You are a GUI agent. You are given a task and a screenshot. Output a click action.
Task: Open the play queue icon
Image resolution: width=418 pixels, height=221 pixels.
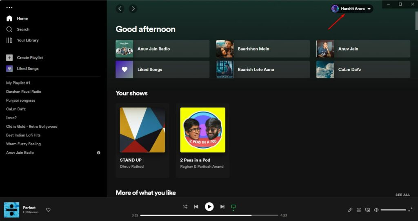point(359,210)
